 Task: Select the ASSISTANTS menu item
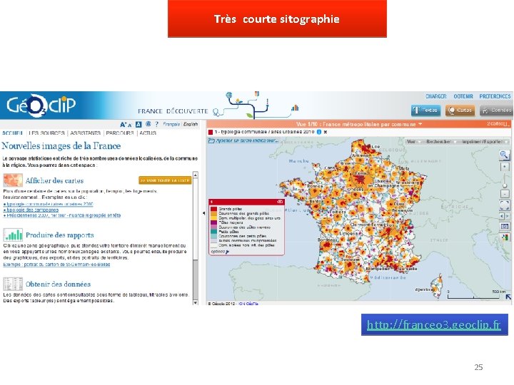tap(85, 133)
